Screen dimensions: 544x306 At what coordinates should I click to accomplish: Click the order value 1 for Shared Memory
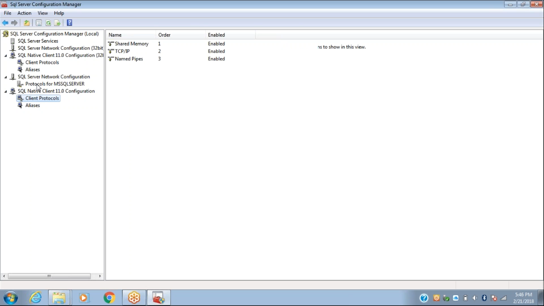[x=159, y=44]
